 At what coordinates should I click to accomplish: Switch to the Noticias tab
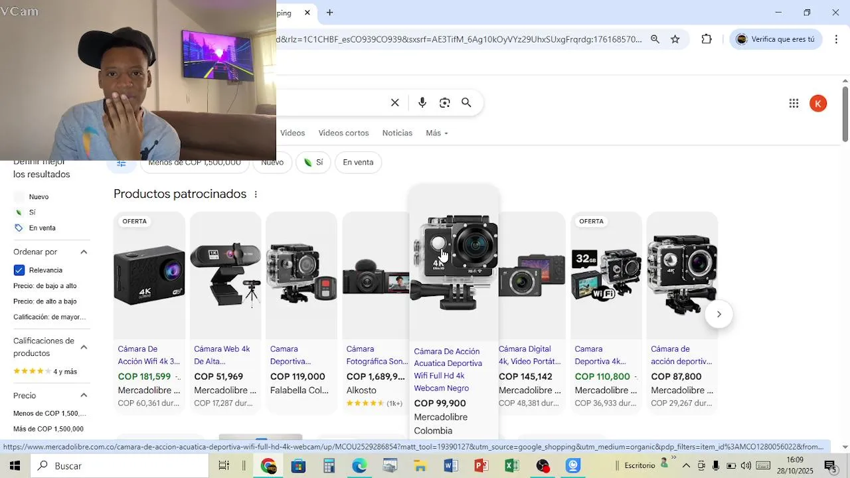pos(397,133)
